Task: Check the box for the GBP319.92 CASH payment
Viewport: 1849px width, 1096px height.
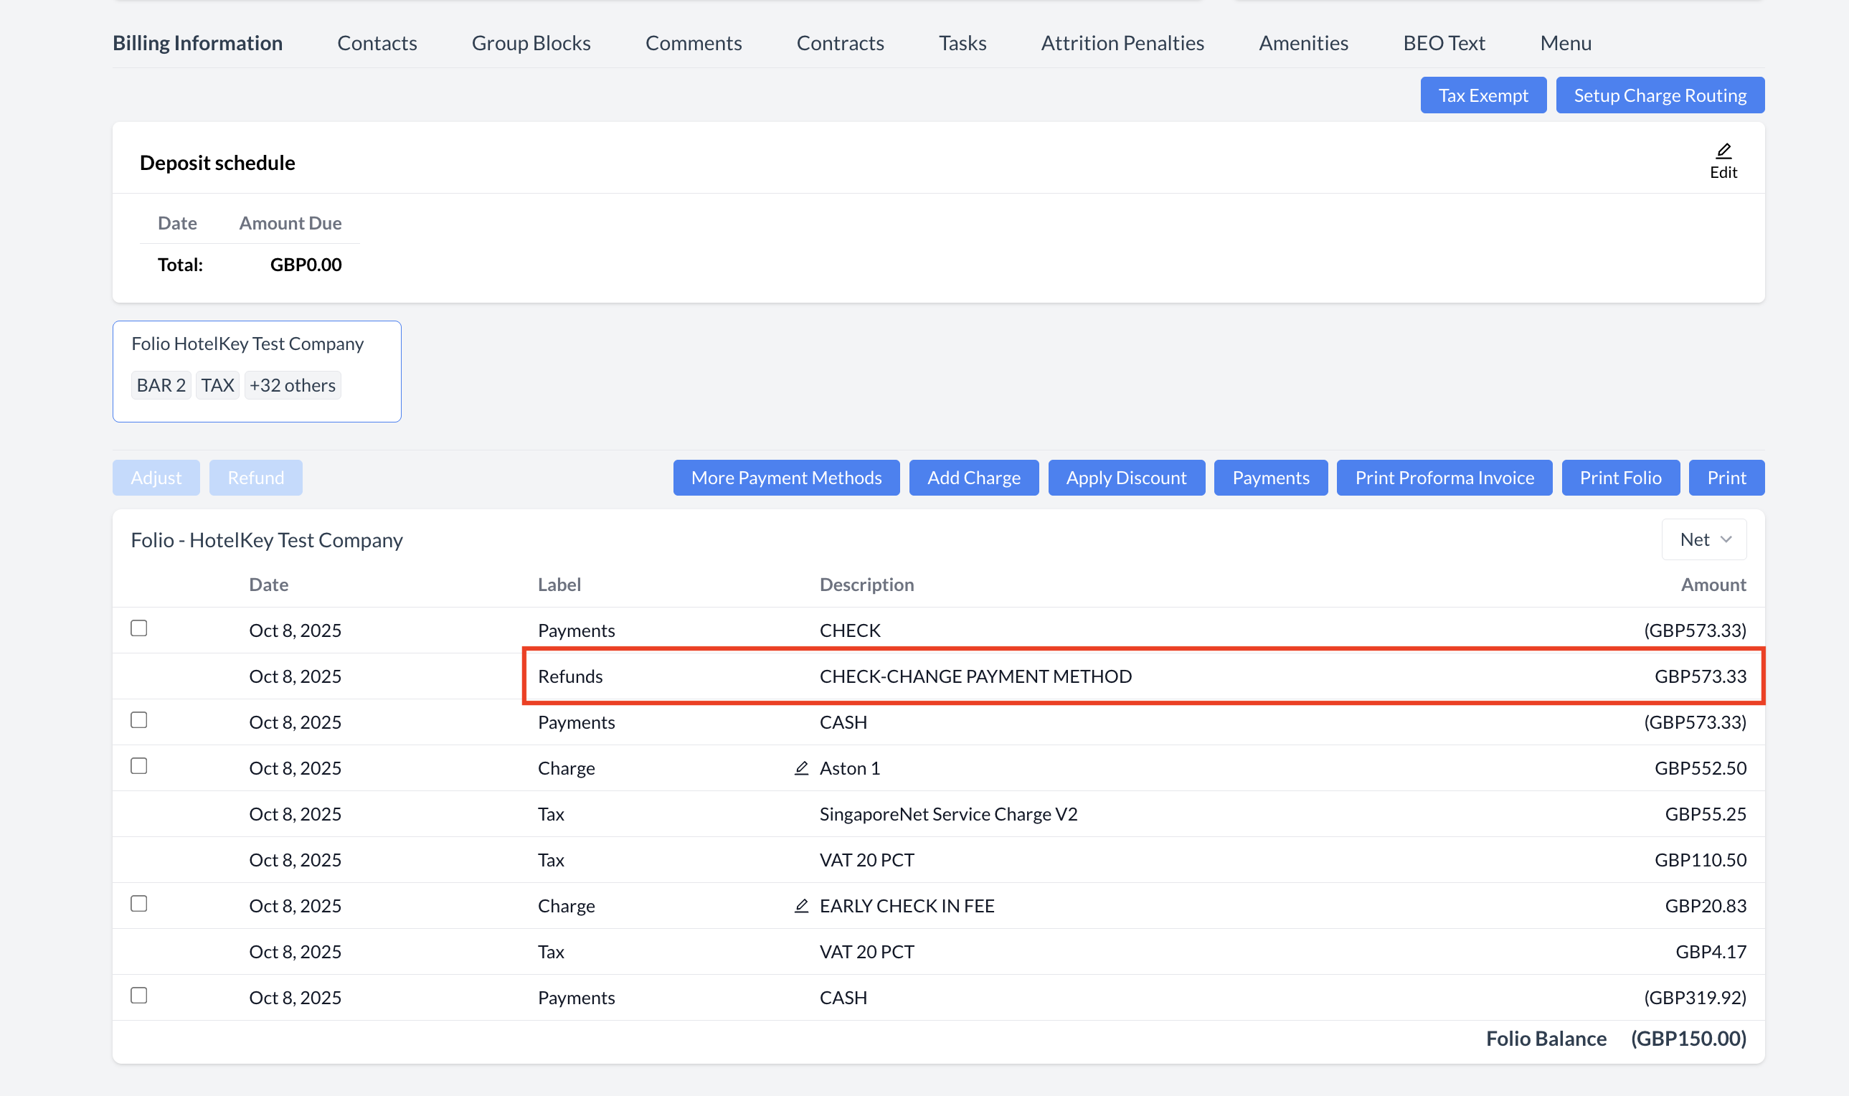Action: (x=139, y=996)
